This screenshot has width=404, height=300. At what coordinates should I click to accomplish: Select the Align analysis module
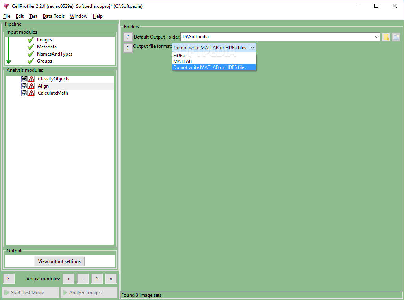click(43, 86)
